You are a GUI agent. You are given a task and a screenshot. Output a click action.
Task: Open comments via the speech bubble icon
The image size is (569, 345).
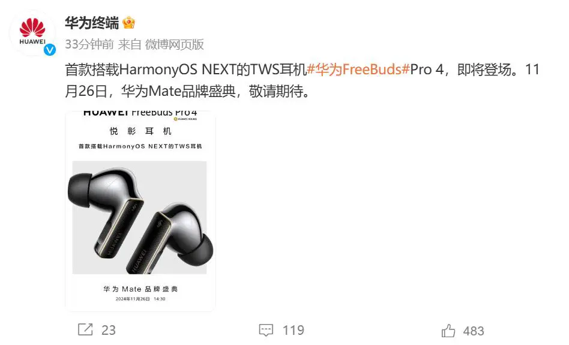tap(266, 330)
